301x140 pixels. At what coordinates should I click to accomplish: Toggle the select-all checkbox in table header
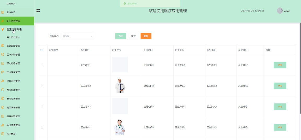42,50
